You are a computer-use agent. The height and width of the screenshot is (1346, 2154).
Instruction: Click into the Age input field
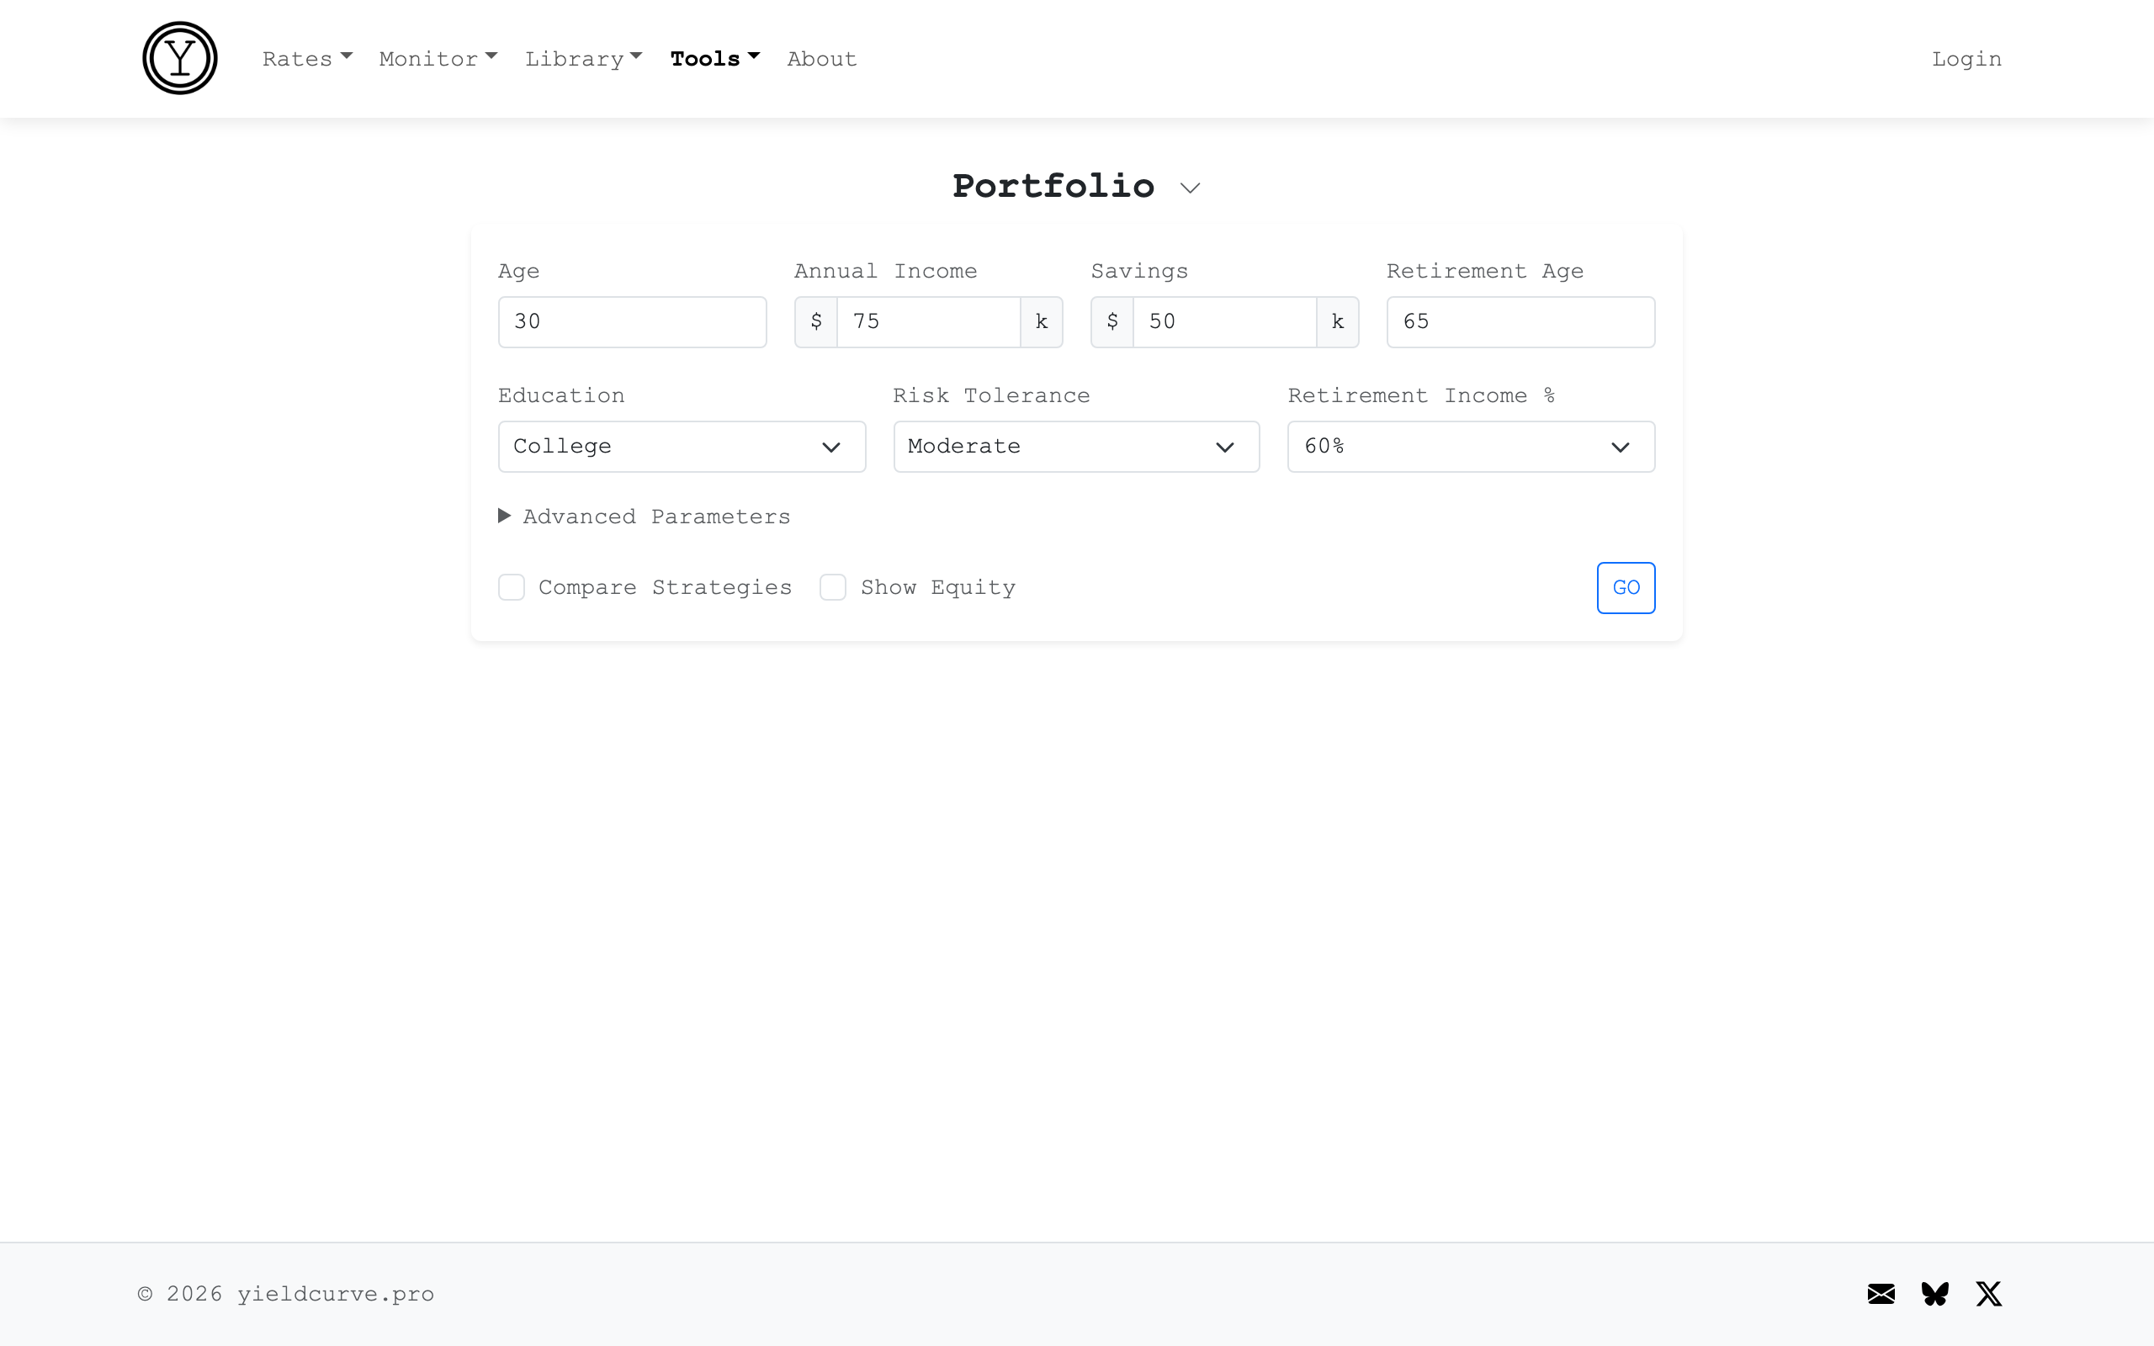632,322
